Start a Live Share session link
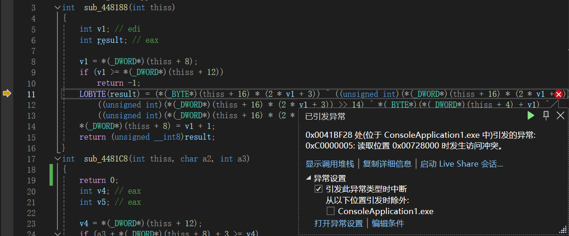569x236 pixels. pos(461,164)
